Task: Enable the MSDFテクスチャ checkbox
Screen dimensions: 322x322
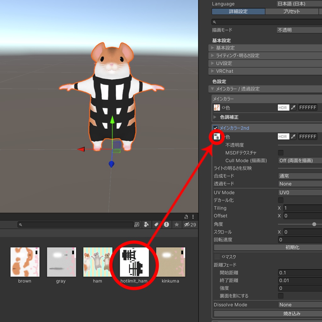Action: 280,153
